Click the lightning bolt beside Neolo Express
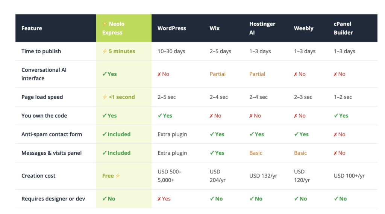 tap(105, 24)
